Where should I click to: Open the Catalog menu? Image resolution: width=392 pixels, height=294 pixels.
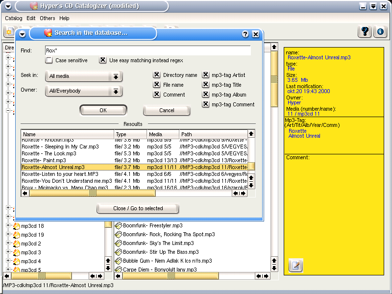(x=14, y=18)
